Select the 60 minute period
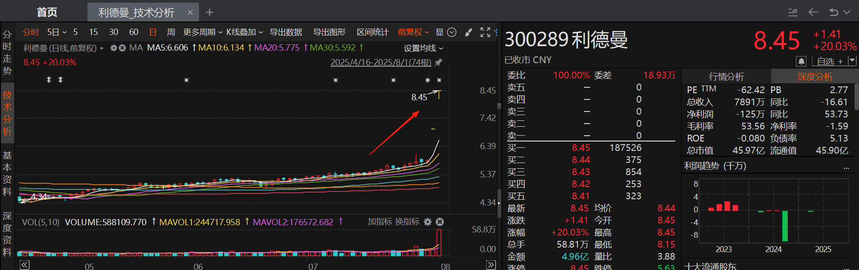 click(x=134, y=32)
